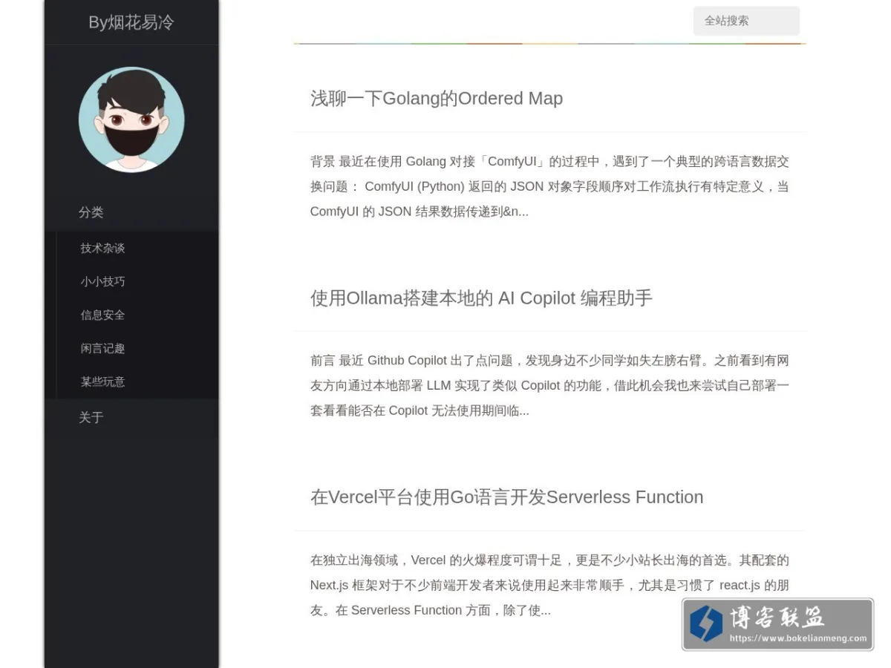
Task: Open post 浅聊一下Golang的Ordered Map
Action: (437, 98)
